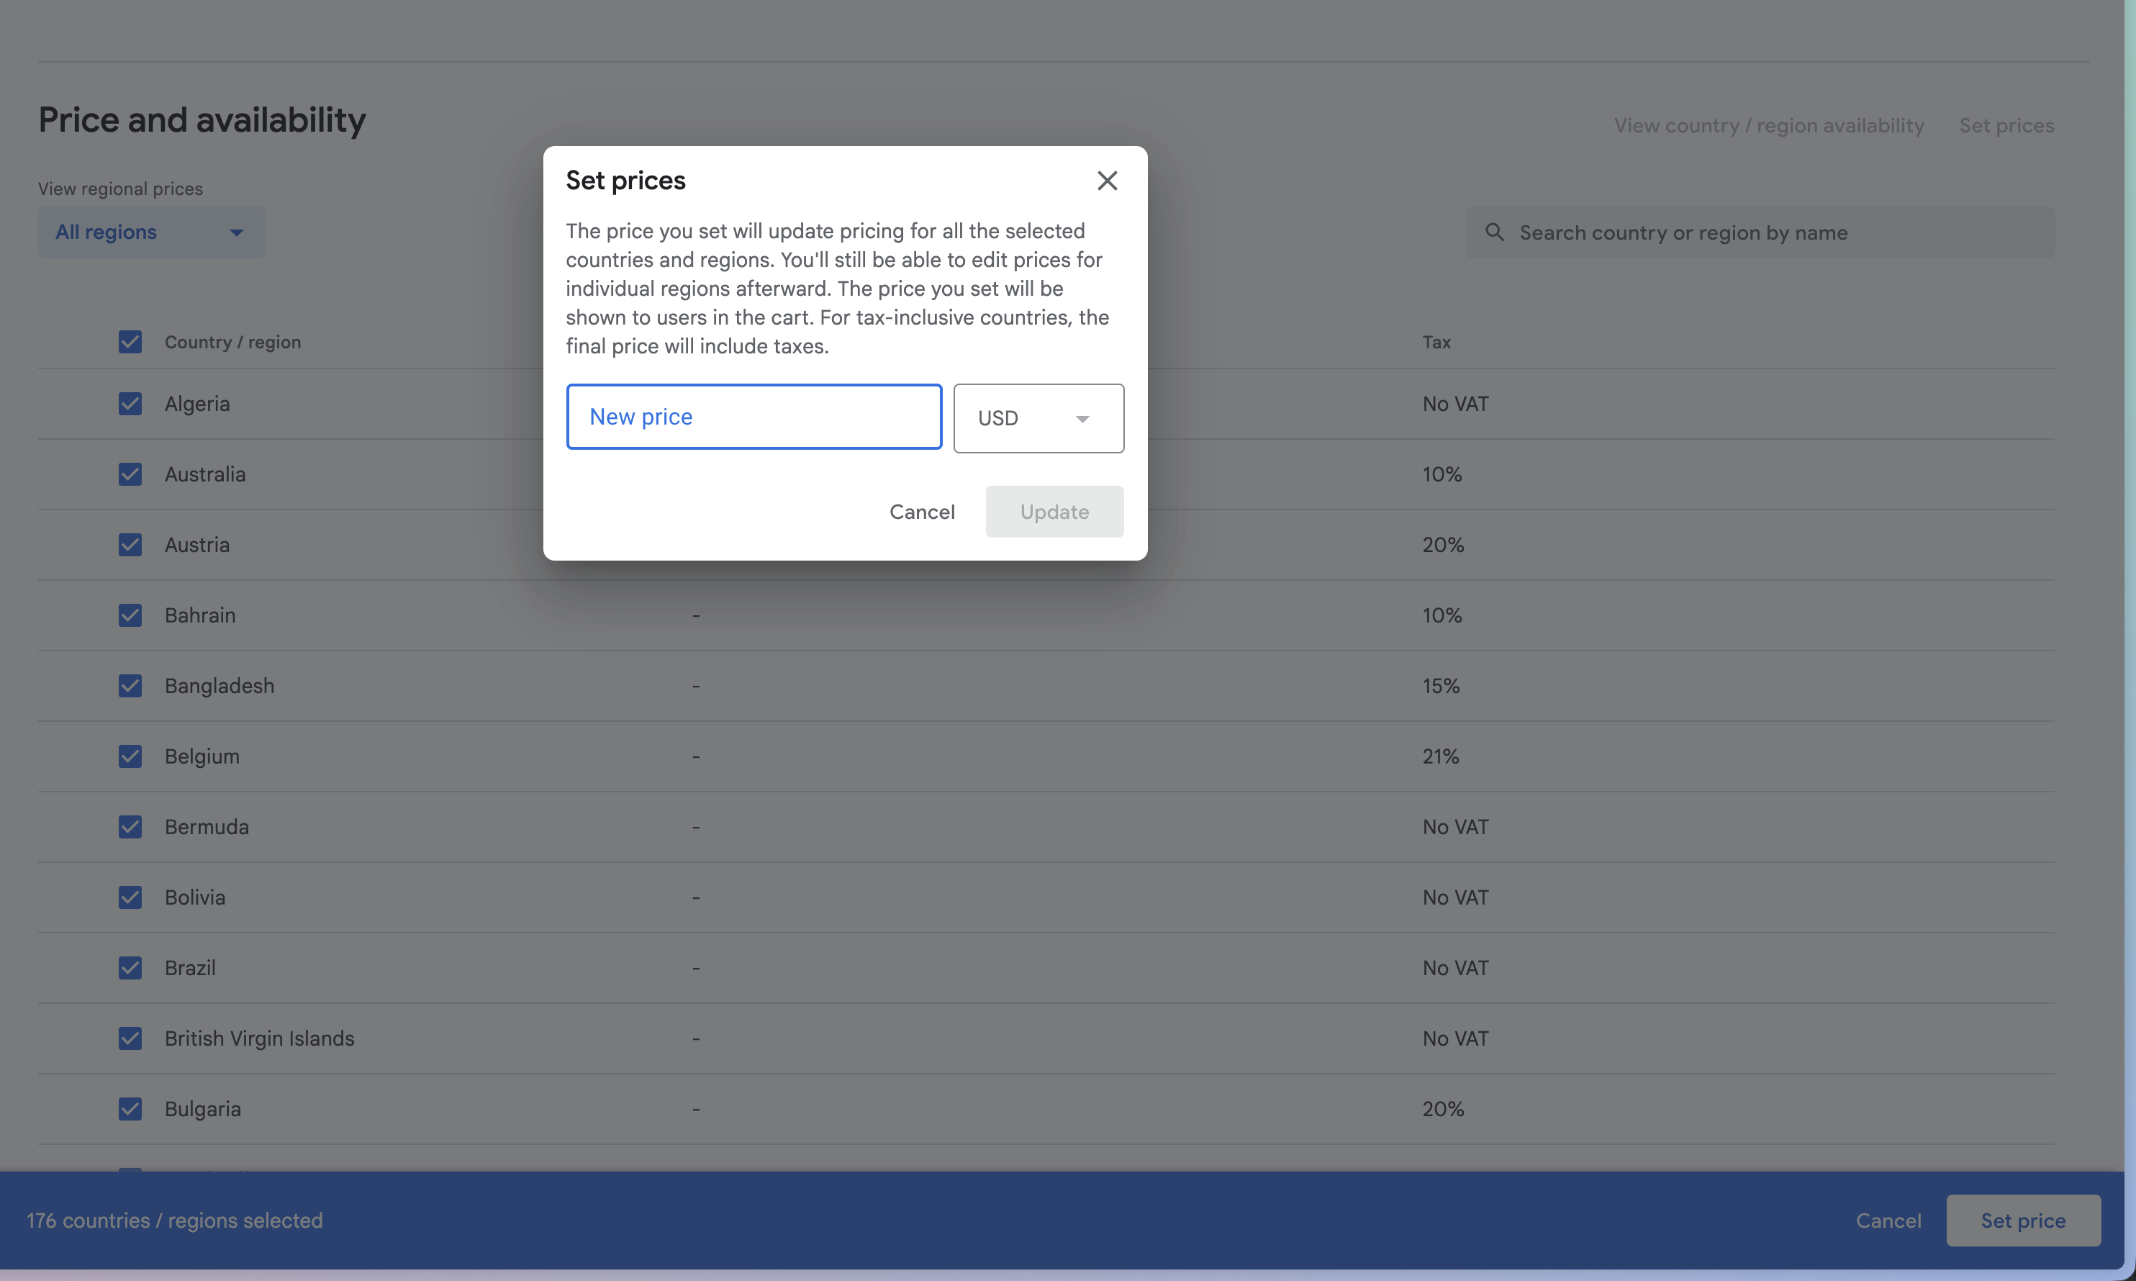Viewport: 2136px width, 1281px height.
Task: Click the Set prices dialog title
Action: (625, 181)
